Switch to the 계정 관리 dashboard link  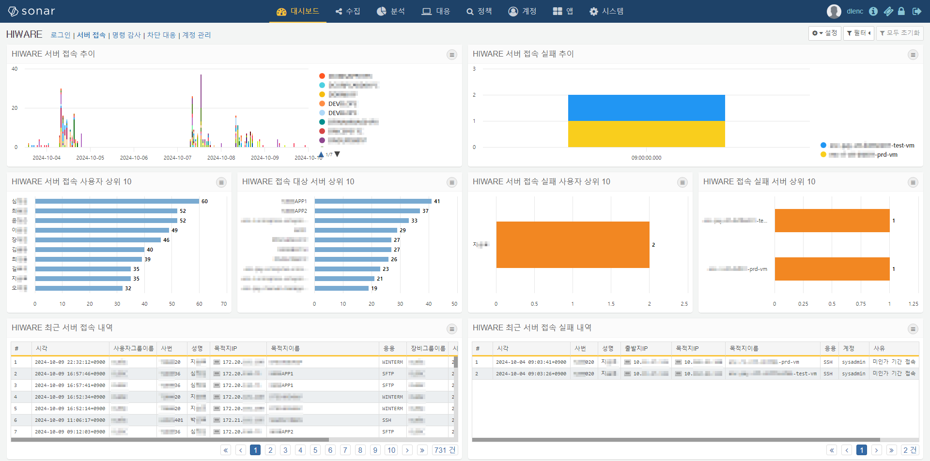tap(196, 35)
